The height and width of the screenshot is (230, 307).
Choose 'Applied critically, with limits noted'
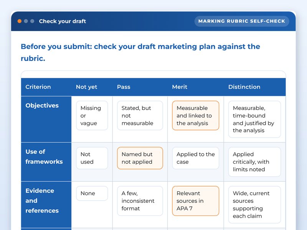pos(254,162)
